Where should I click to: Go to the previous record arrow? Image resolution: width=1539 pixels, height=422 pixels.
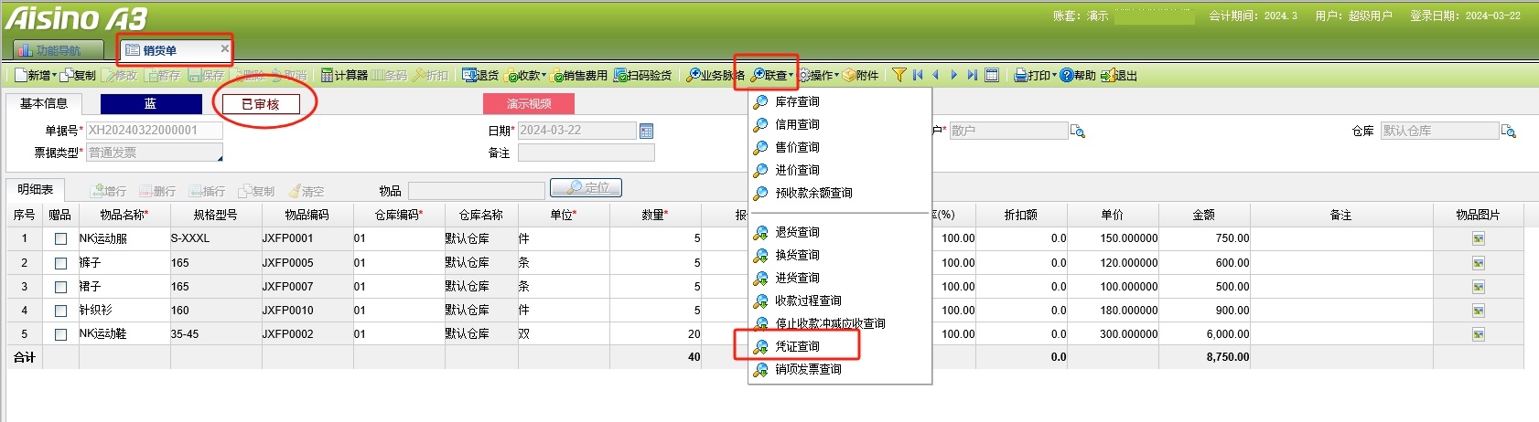tap(935, 76)
